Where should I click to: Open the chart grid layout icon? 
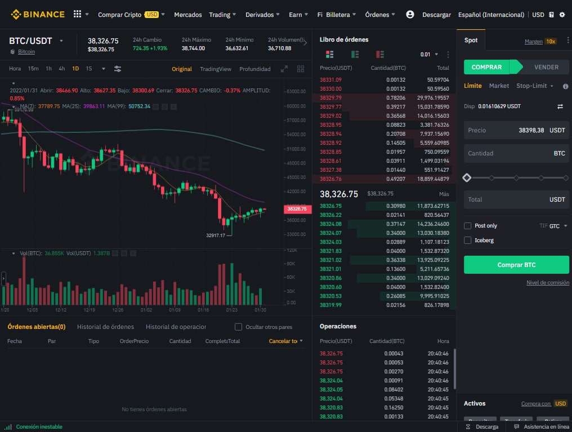point(301,68)
